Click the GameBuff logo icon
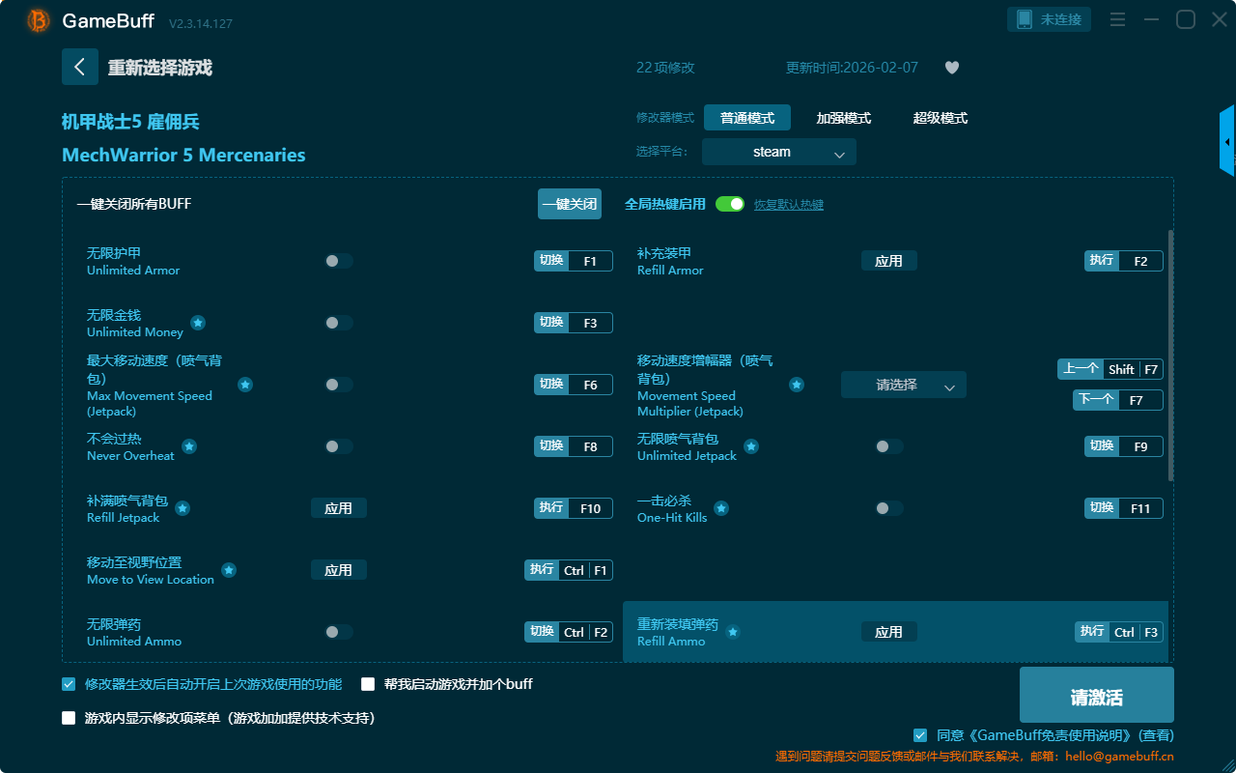1236x773 pixels. point(39,20)
